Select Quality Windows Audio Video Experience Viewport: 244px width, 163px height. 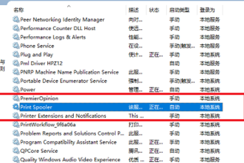point(69,160)
